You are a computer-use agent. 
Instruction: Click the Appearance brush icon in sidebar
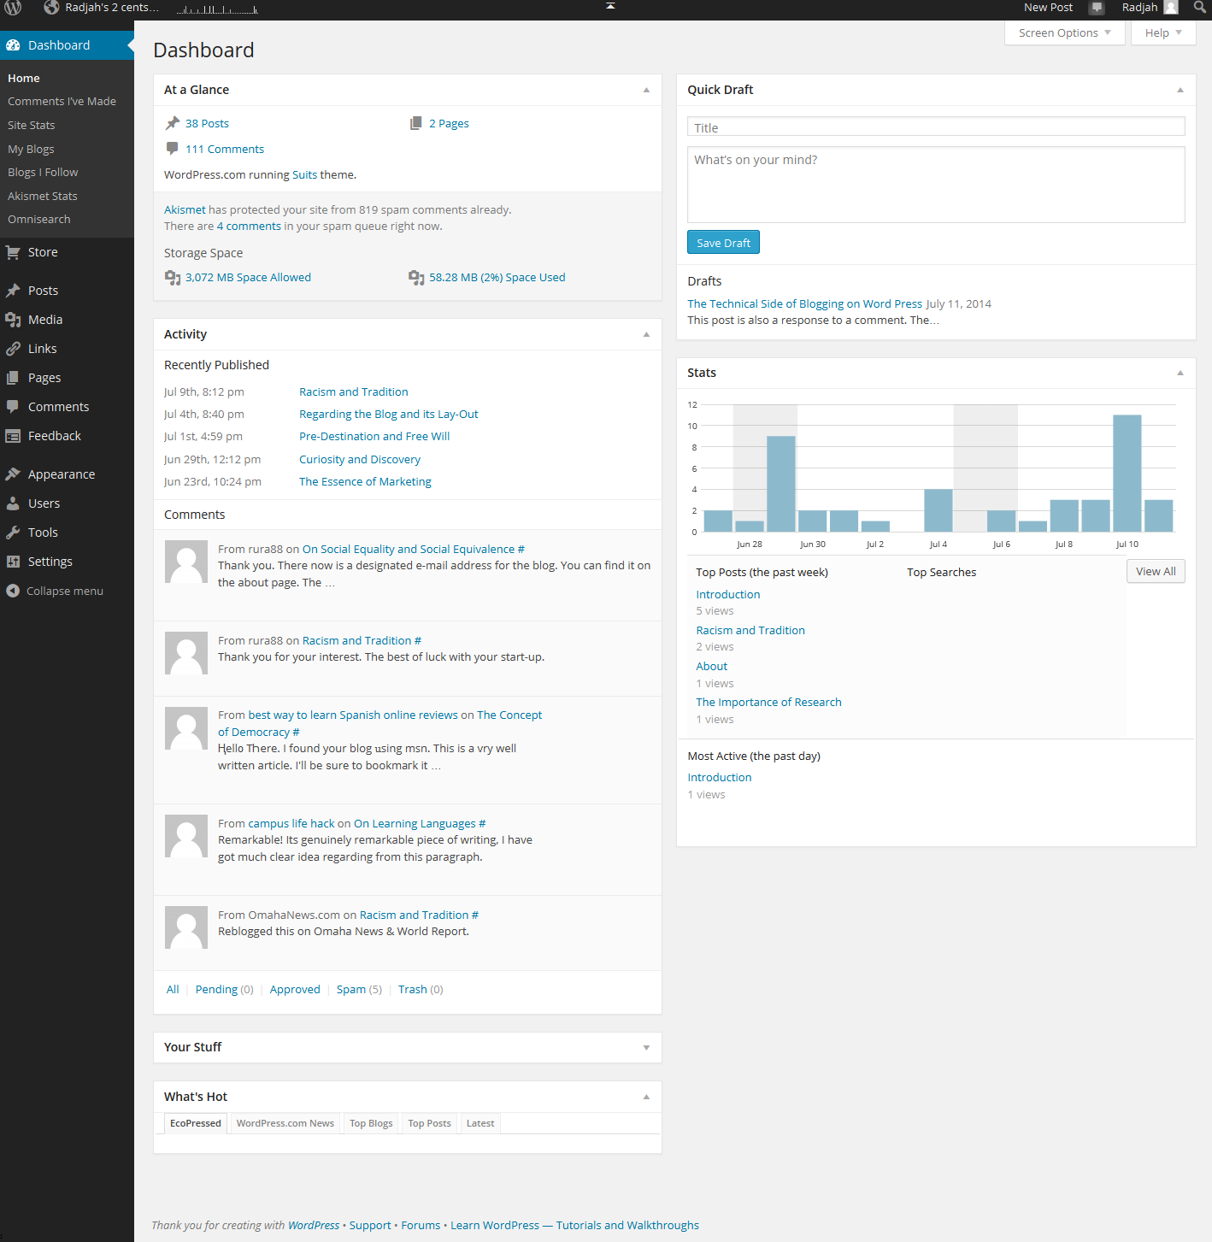13,474
